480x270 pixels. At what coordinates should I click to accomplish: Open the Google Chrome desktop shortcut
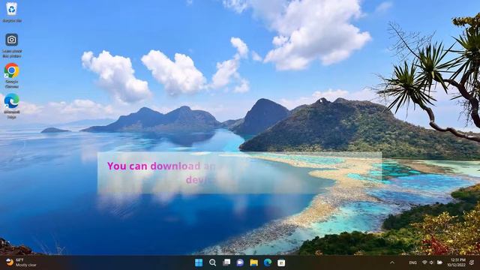12,75
